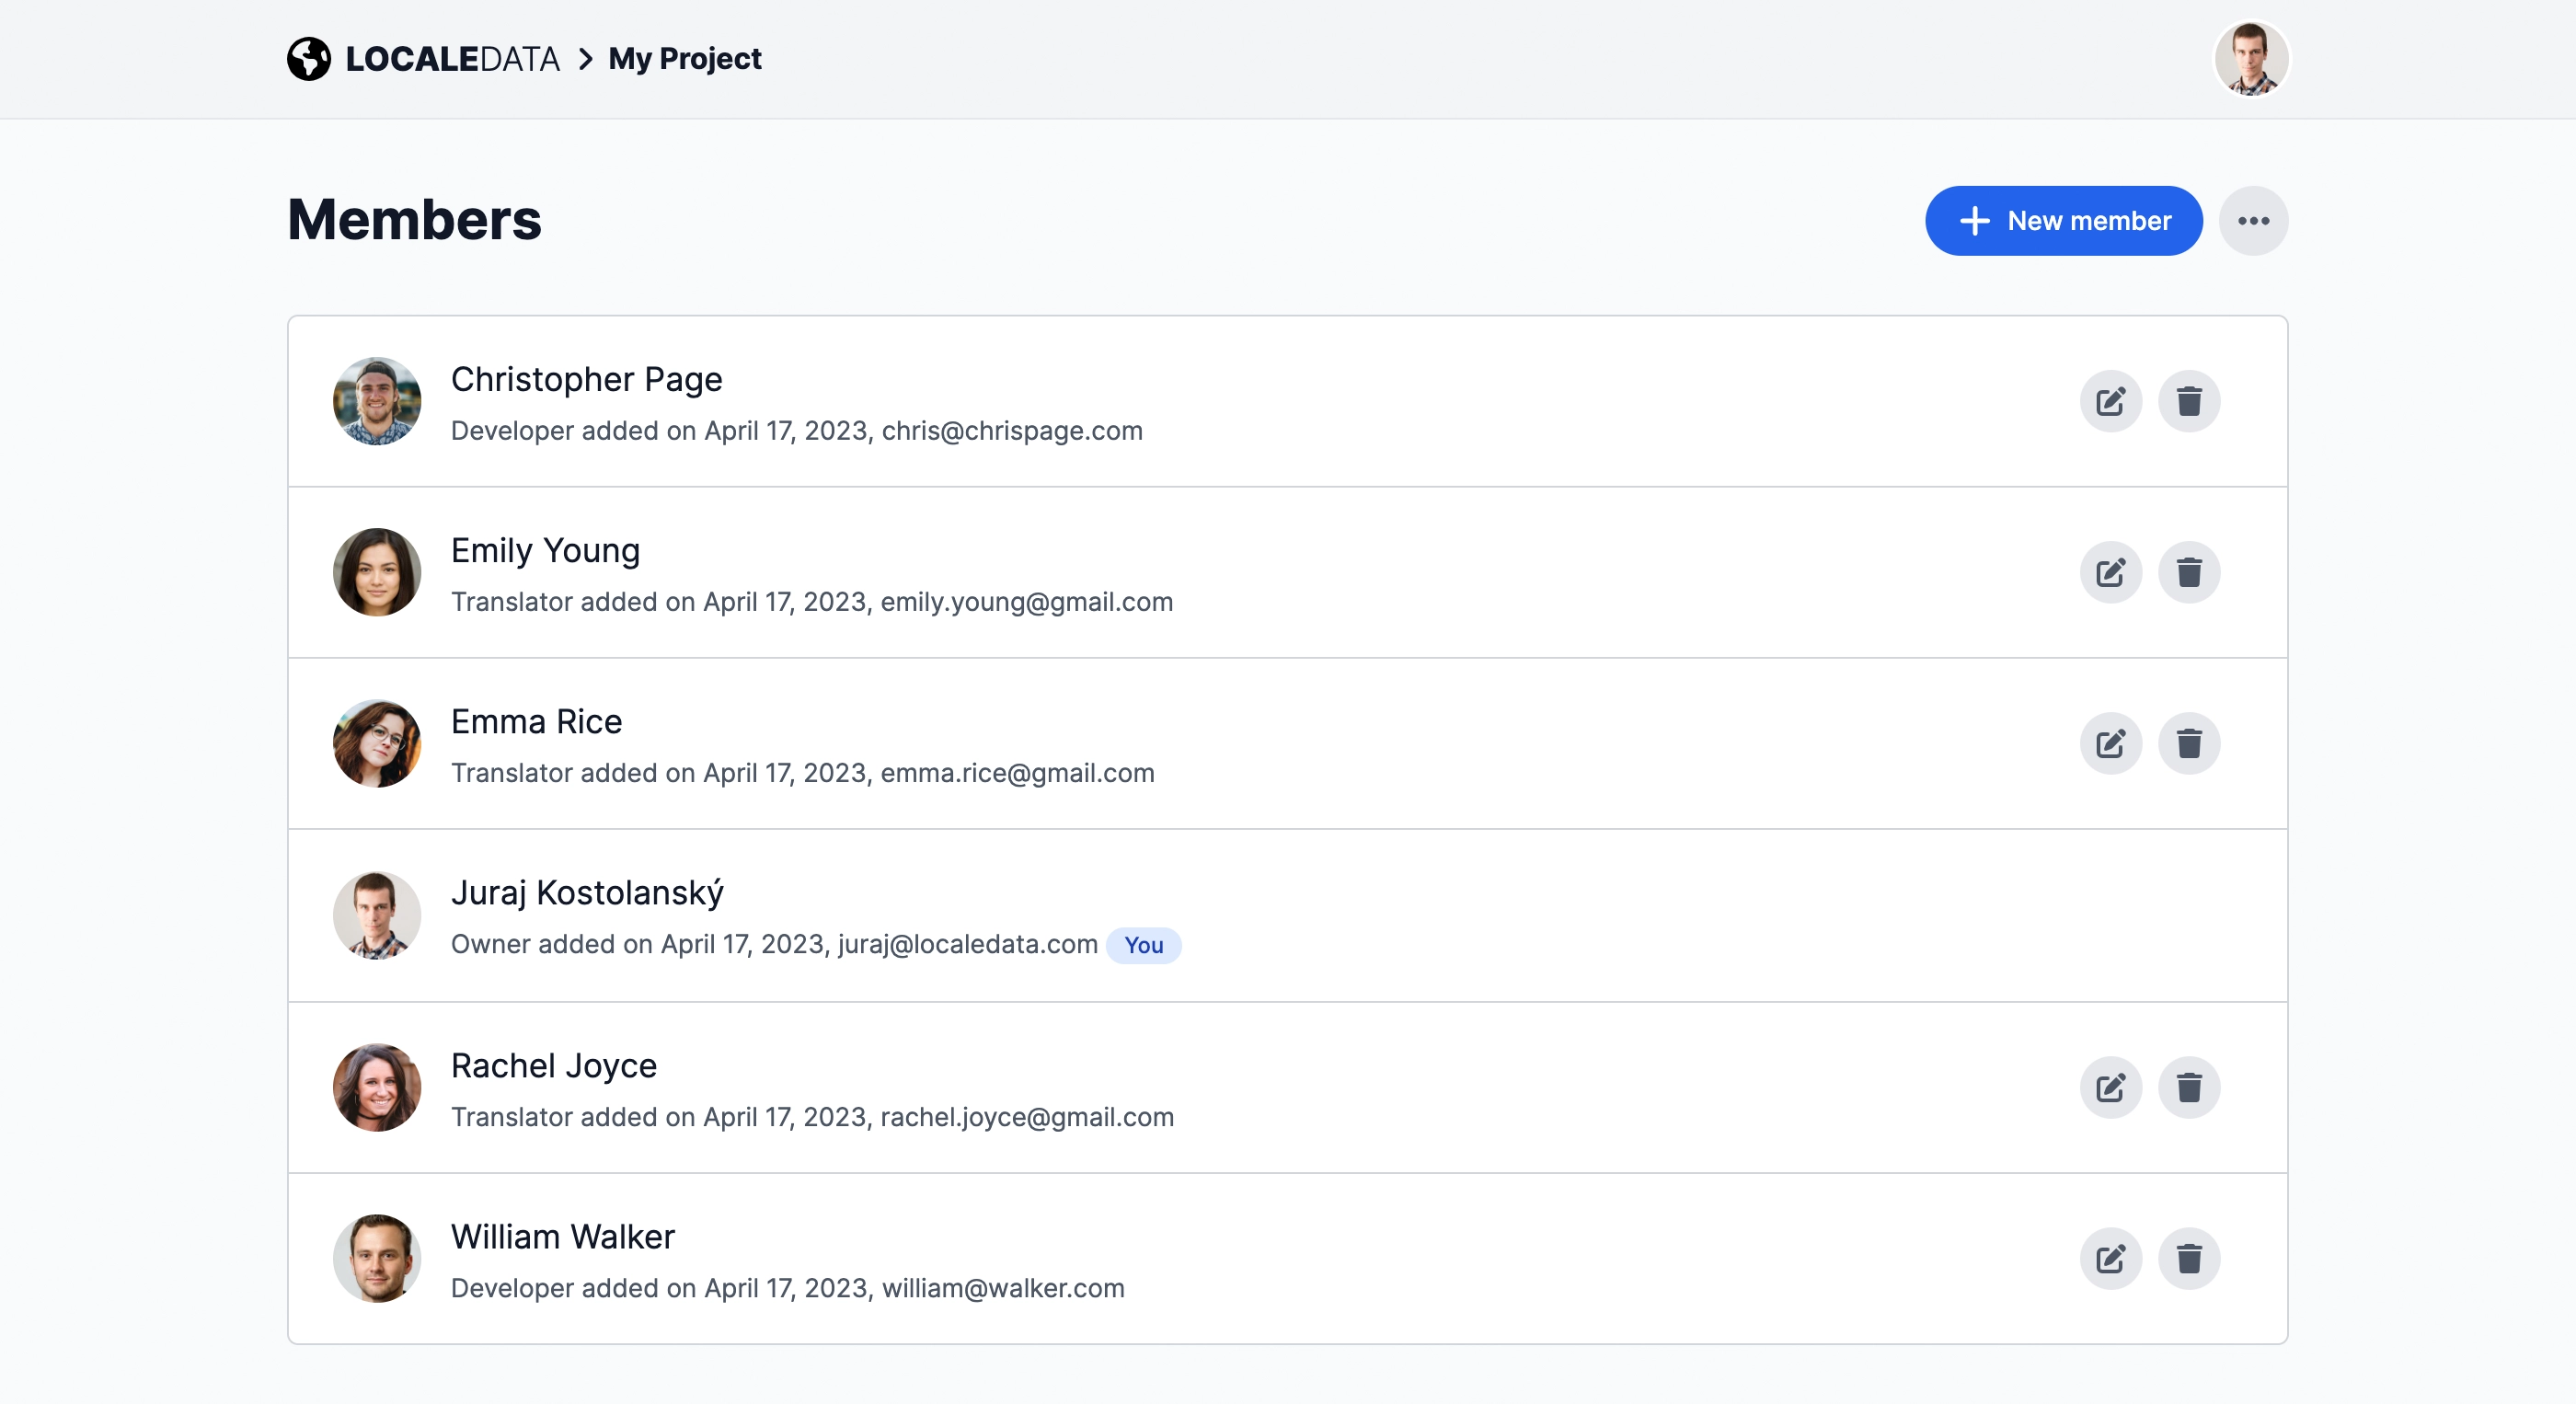Click Christopher Page profile thumbnail

(x=375, y=401)
